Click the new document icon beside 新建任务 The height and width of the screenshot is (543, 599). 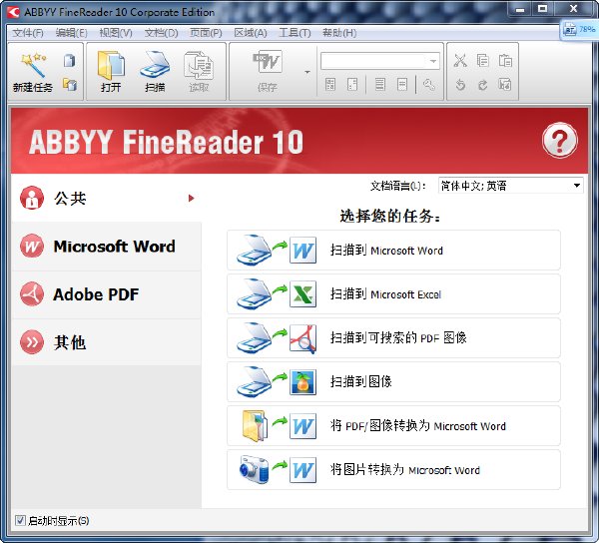coord(69,60)
